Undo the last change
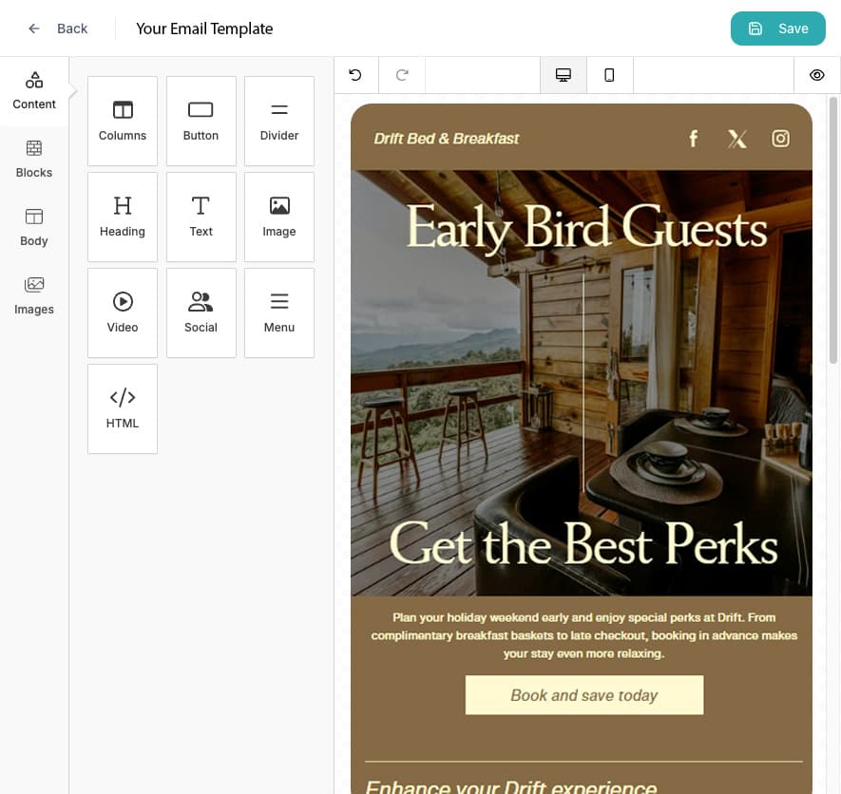The width and height of the screenshot is (841, 794). (355, 74)
